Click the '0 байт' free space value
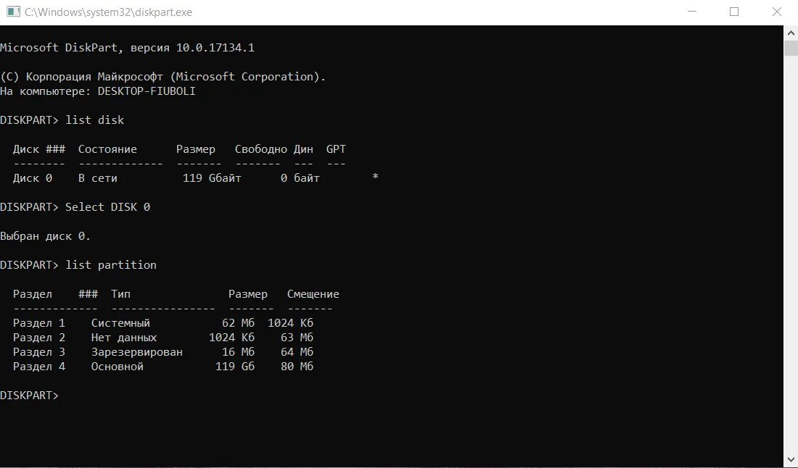Viewport: 798px width, 468px height. pyautogui.click(x=300, y=178)
